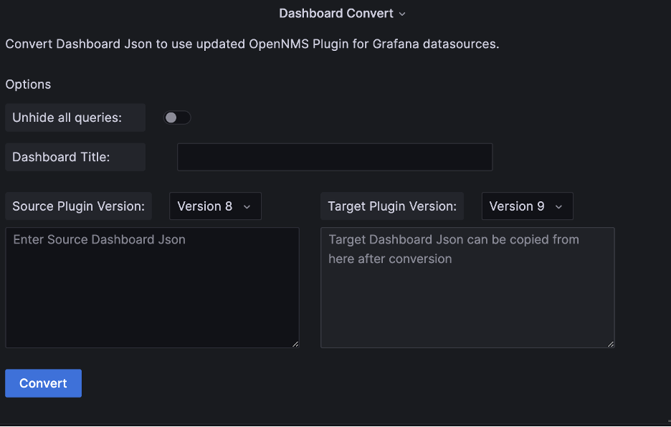
Task: Open the Source Plugin Version dropdown
Action: tap(215, 206)
